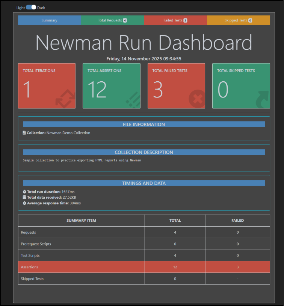
Task: Toggle the Light/Dark theme switch
Action: point(31,8)
